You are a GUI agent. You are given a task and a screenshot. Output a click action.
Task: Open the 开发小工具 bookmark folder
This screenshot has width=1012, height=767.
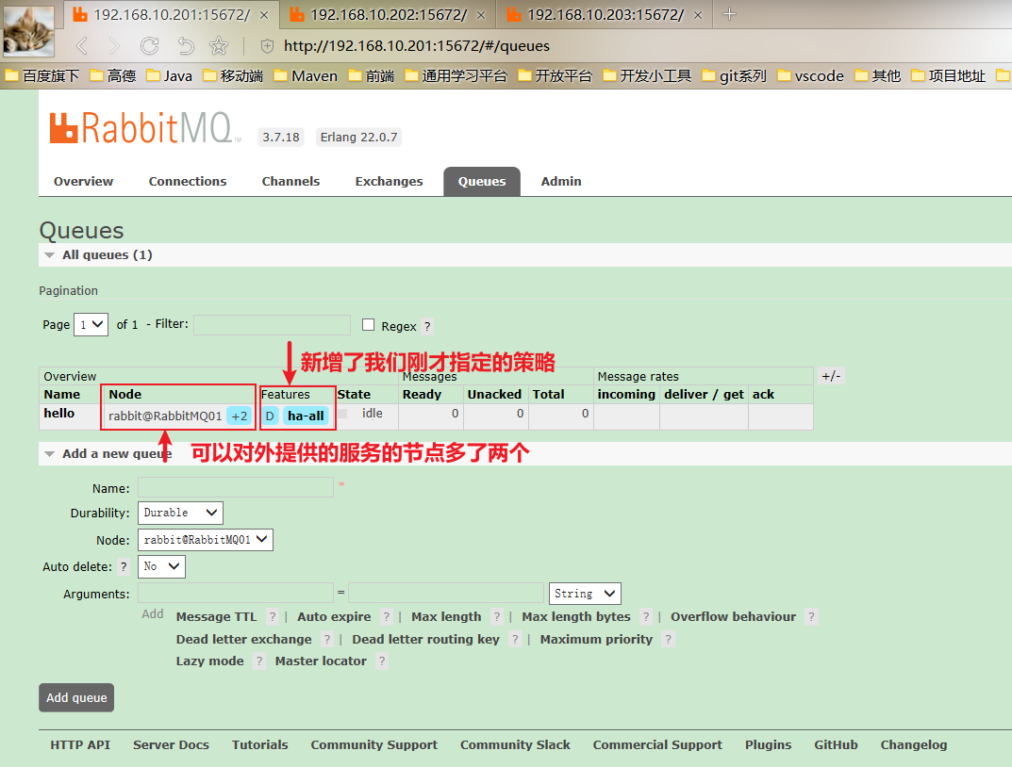click(647, 76)
